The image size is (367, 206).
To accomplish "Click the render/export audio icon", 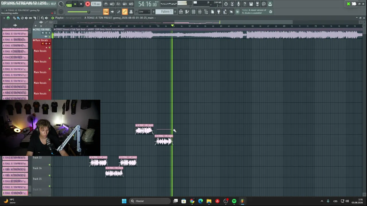I will 257,4.
